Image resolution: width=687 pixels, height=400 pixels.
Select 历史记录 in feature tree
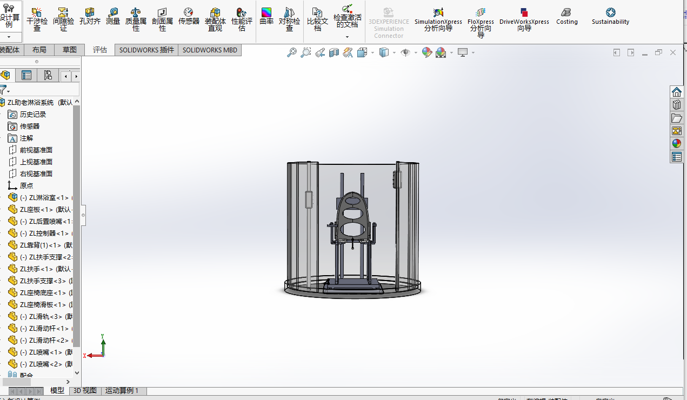pos(33,115)
